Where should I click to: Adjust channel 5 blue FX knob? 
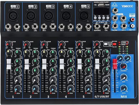tap(88, 88)
